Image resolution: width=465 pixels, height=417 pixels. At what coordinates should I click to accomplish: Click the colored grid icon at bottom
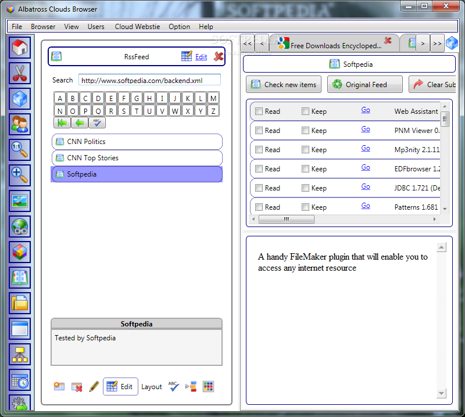tap(208, 386)
